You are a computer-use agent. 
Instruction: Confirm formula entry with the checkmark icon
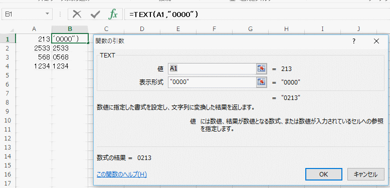tap(95, 14)
